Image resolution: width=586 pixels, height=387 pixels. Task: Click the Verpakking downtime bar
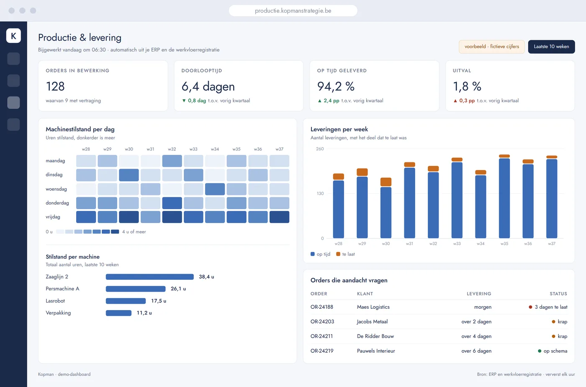point(118,313)
